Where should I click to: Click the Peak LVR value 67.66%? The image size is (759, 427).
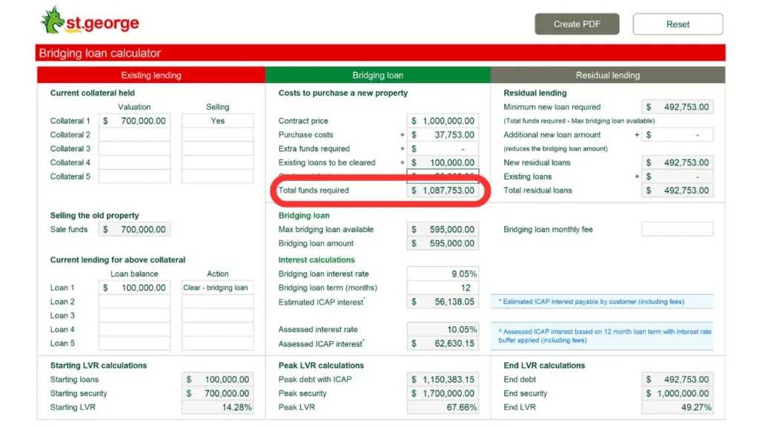443,407
